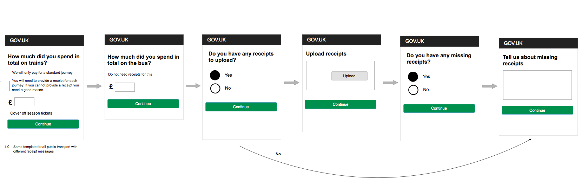Focus the trains total amount field
This screenshot has height=188, width=581.
coord(24,102)
